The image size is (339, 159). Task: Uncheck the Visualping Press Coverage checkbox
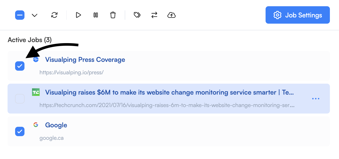[20, 66]
